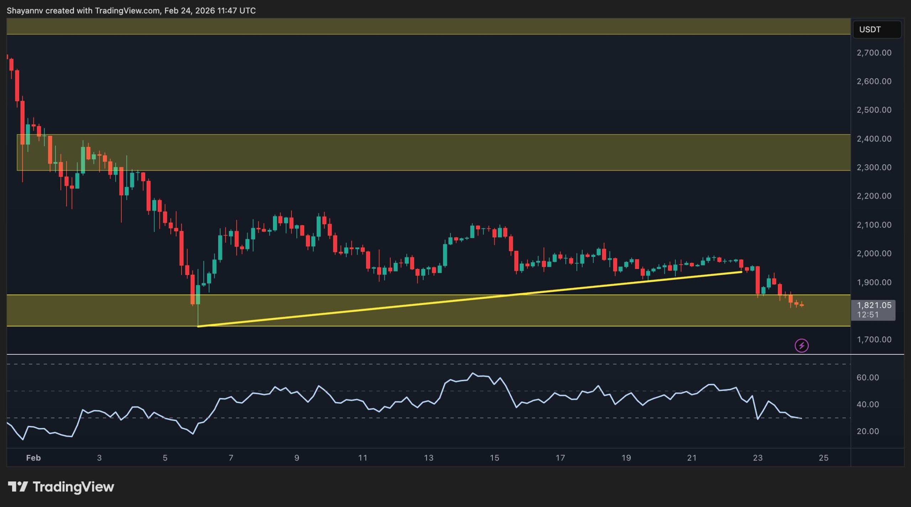
Task: Click the 1,700.00 price axis label
Action: pos(874,339)
